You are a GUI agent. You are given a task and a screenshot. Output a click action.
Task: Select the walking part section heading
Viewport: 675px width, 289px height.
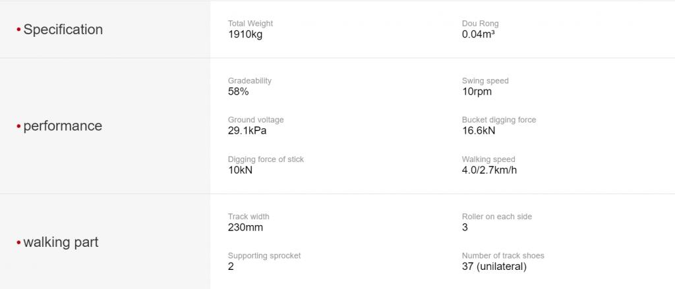(x=61, y=242)
